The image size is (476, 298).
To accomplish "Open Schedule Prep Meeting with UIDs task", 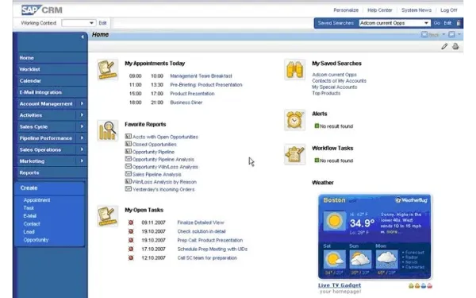I will coord(212,249).
